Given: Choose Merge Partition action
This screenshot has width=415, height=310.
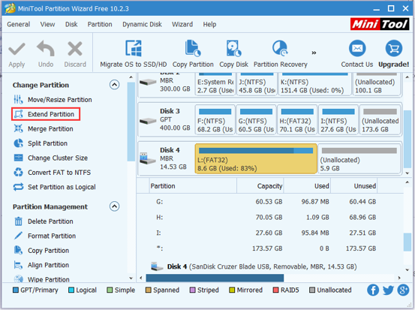Looking at the screenshot, I should click(x=44, y=129).
